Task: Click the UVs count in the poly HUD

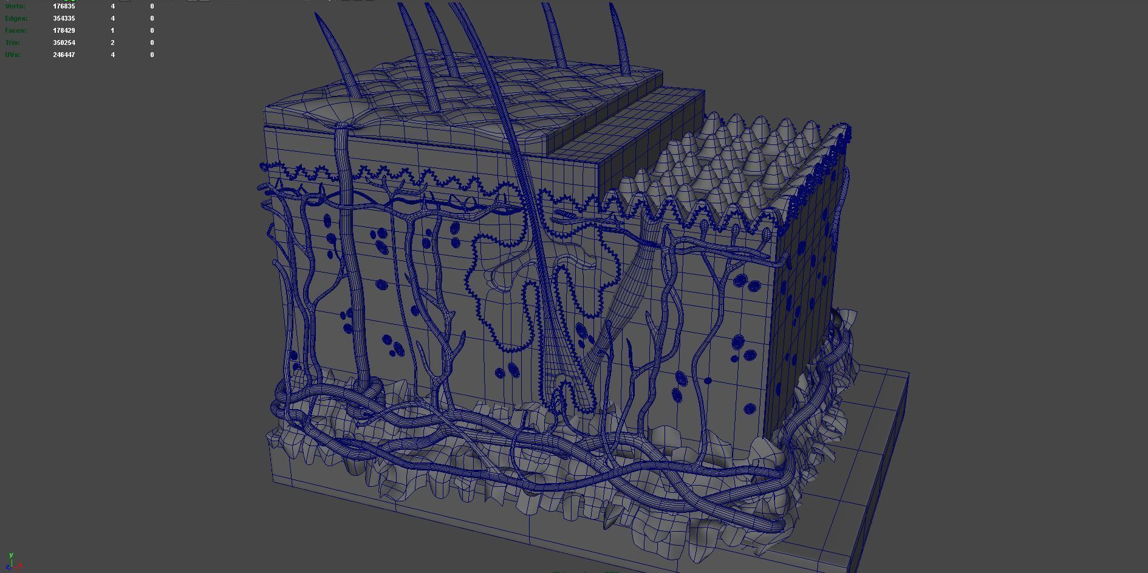Action: tap(64, 55)
